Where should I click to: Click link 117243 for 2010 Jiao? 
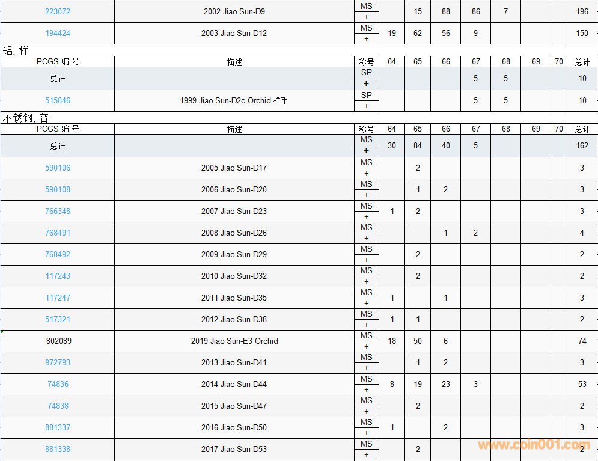click(x=58, y=276)
